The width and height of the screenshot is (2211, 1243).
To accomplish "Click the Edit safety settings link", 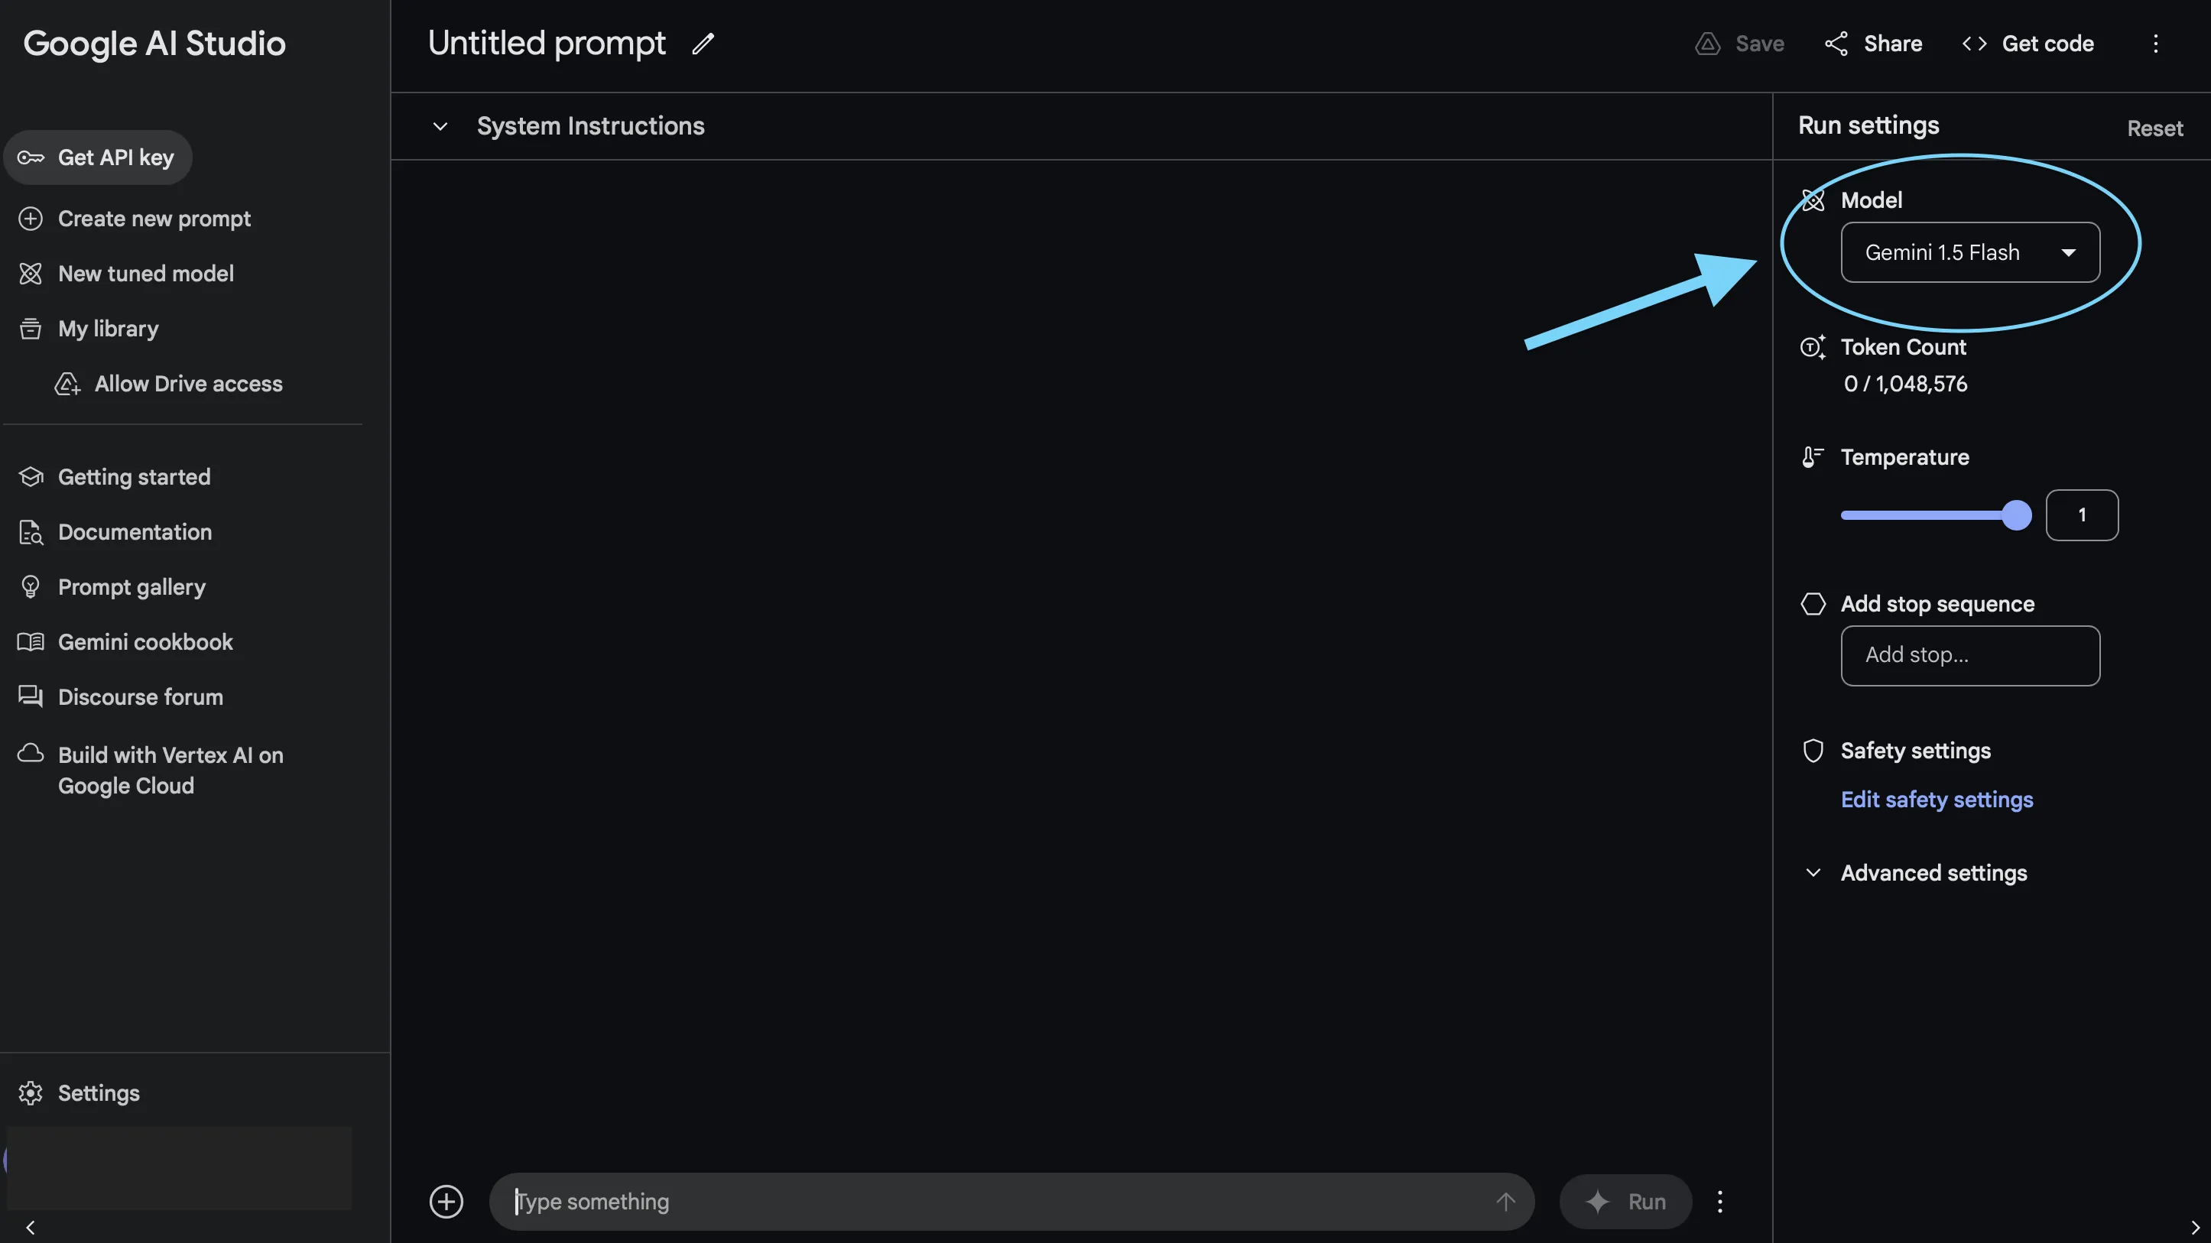I will pos(1937,798).
